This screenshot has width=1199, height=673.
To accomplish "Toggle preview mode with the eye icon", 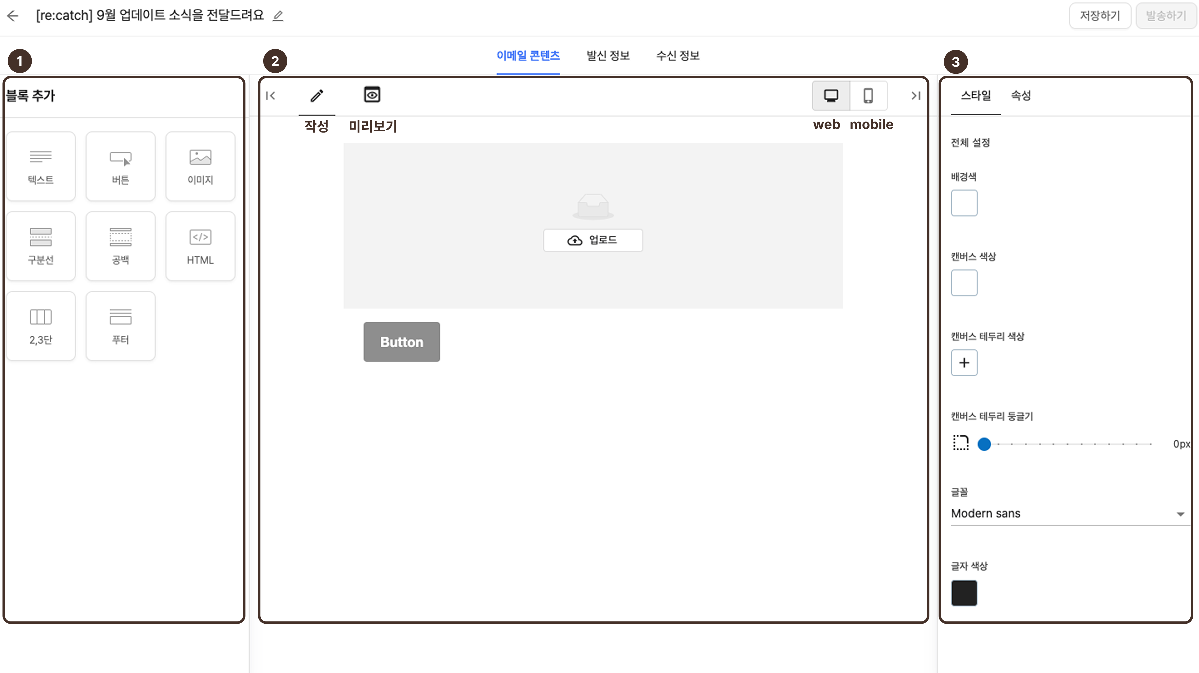I will click(x=372, y=95).
